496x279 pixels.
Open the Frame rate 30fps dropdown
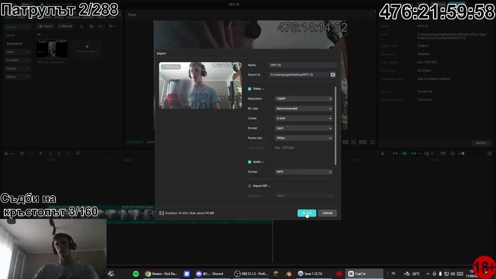pyautogui.click(x=304, y=138)
